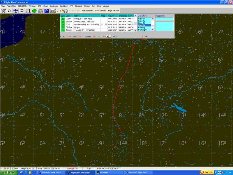Increase flight level with right arrow

[110, 36]
